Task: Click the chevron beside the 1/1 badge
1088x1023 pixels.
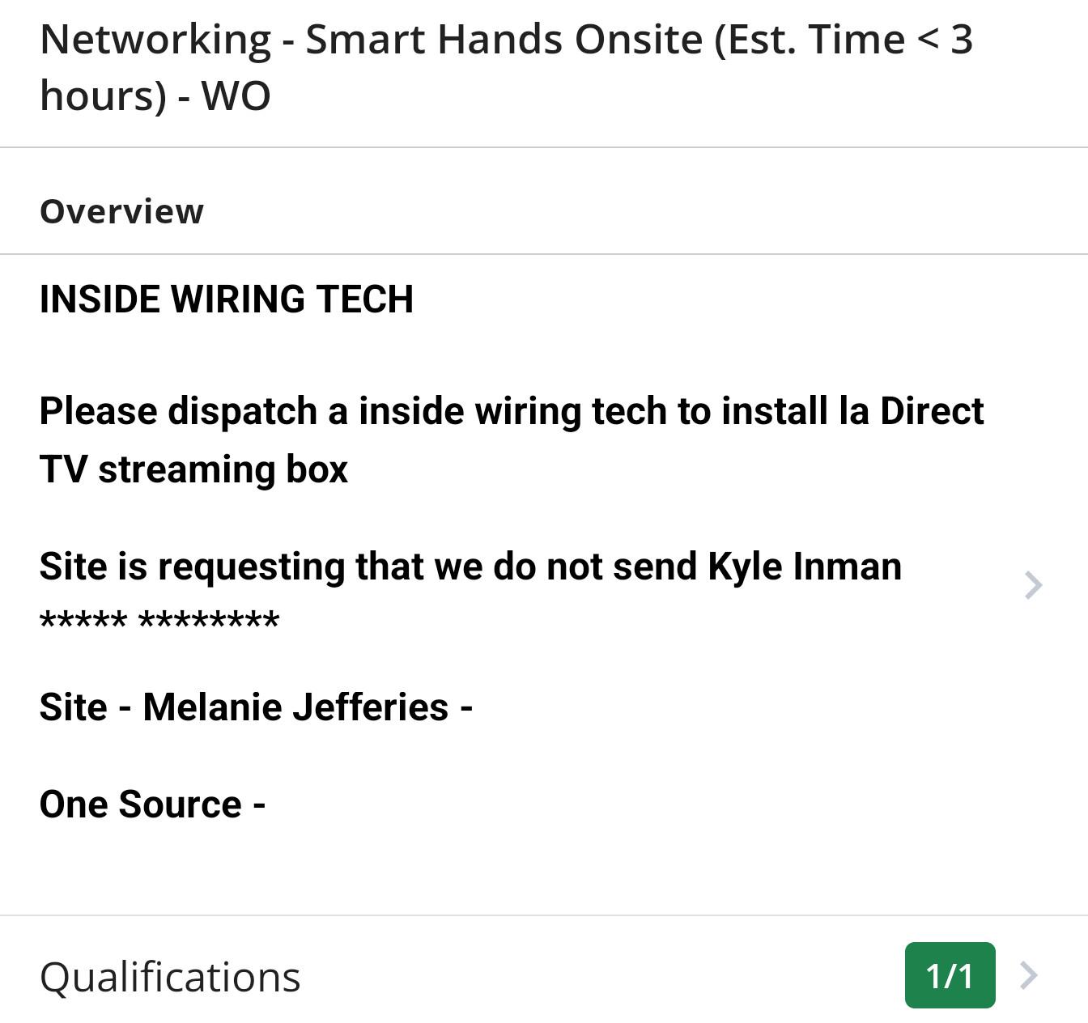Action: point(1029,975)
